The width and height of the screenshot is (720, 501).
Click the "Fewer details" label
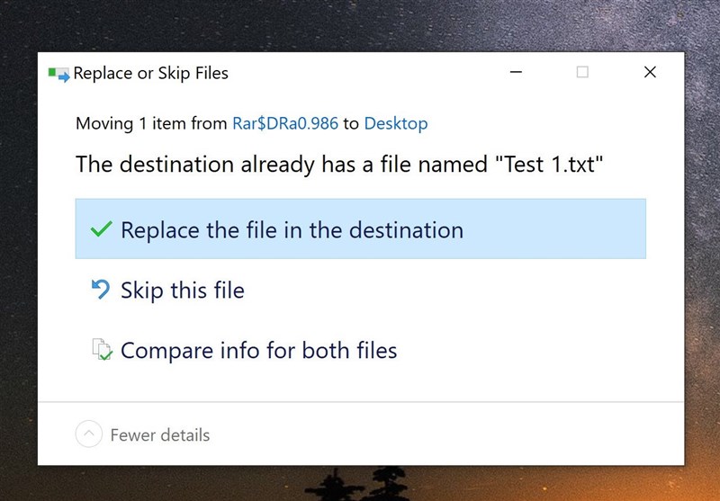pos(159,434)
